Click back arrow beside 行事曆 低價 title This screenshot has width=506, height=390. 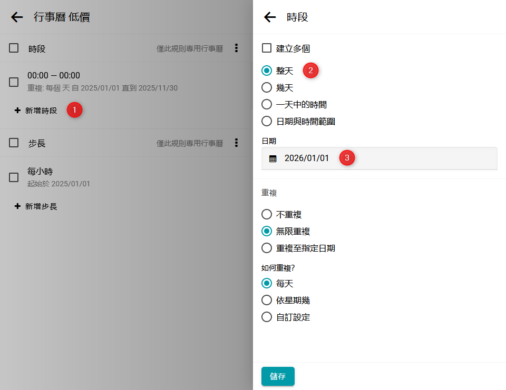coord(17,17)
